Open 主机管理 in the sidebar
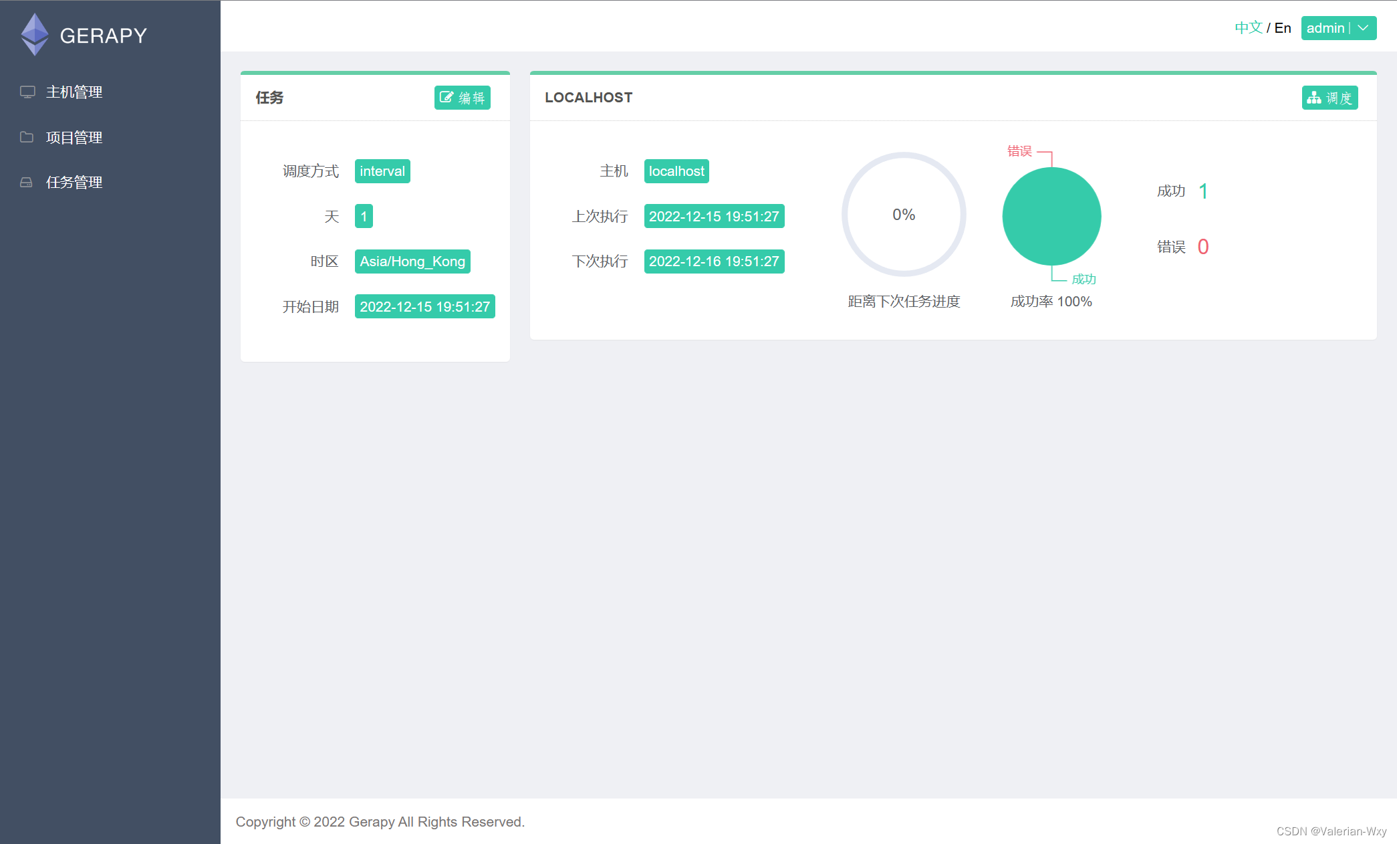The image size is (1397, 844). tap(74, 92)
